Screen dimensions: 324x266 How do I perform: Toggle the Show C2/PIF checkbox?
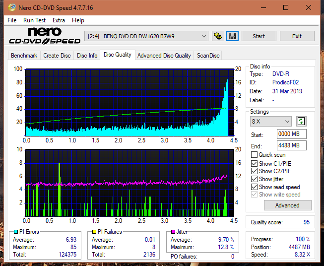point(254,171)
